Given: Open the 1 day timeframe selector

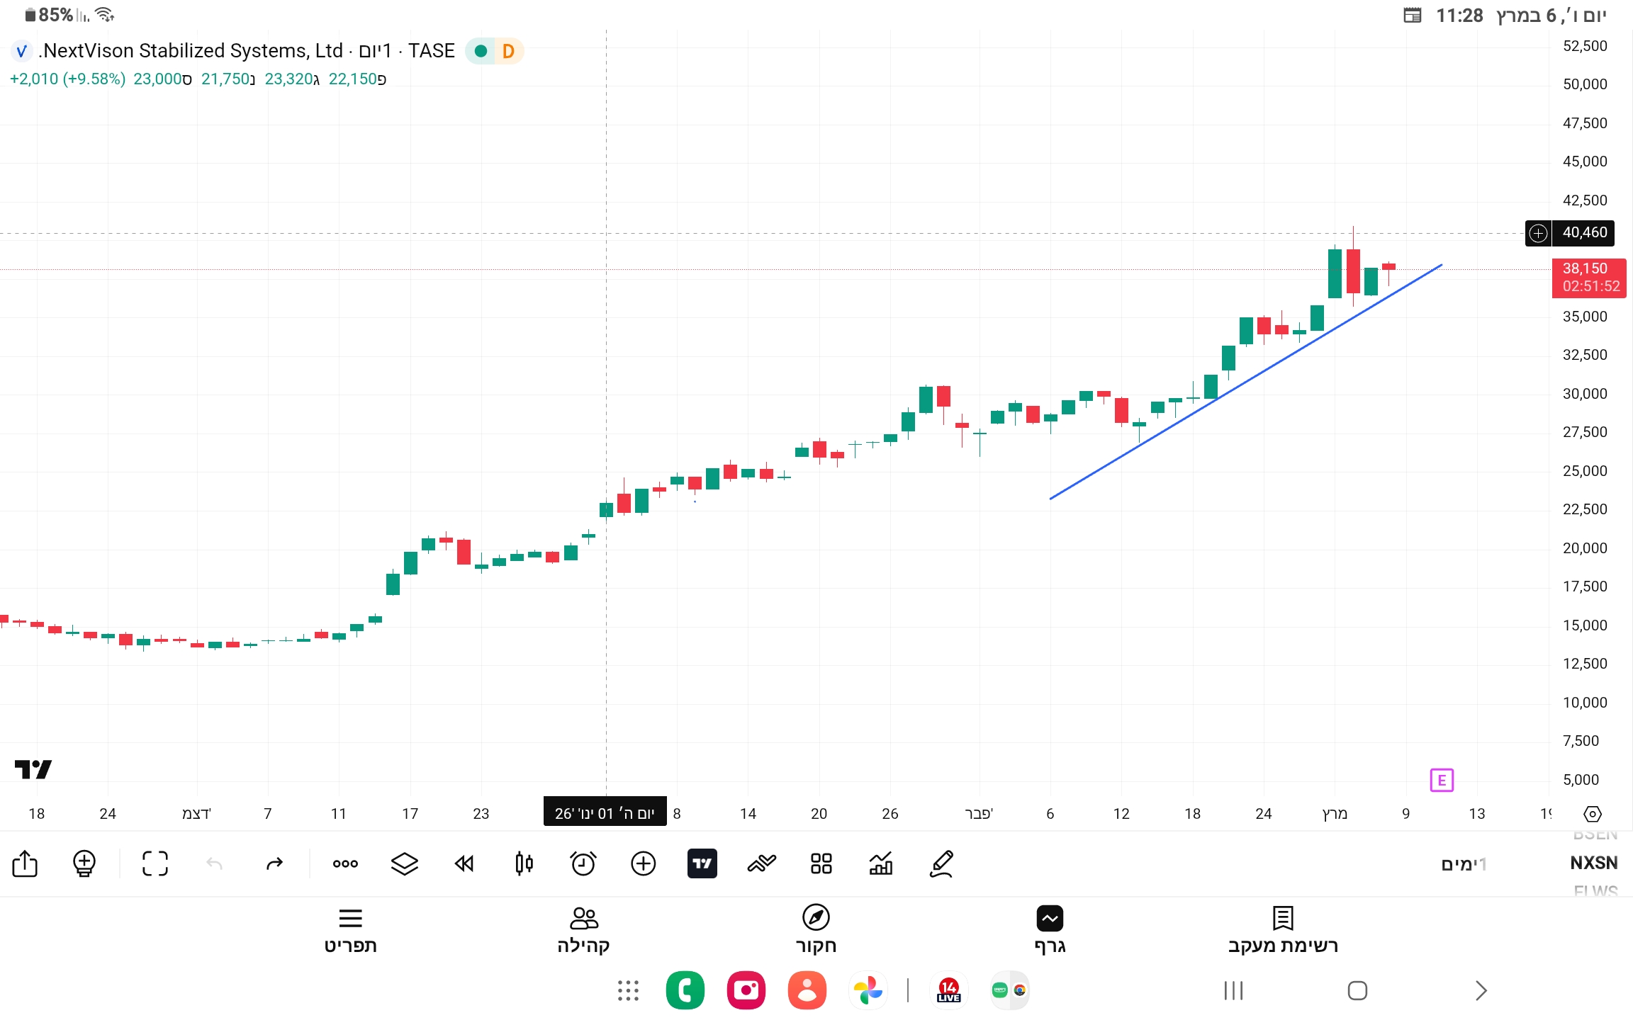Looking at the screenshot, I should pyautogui.click(x=1463, y=863).
